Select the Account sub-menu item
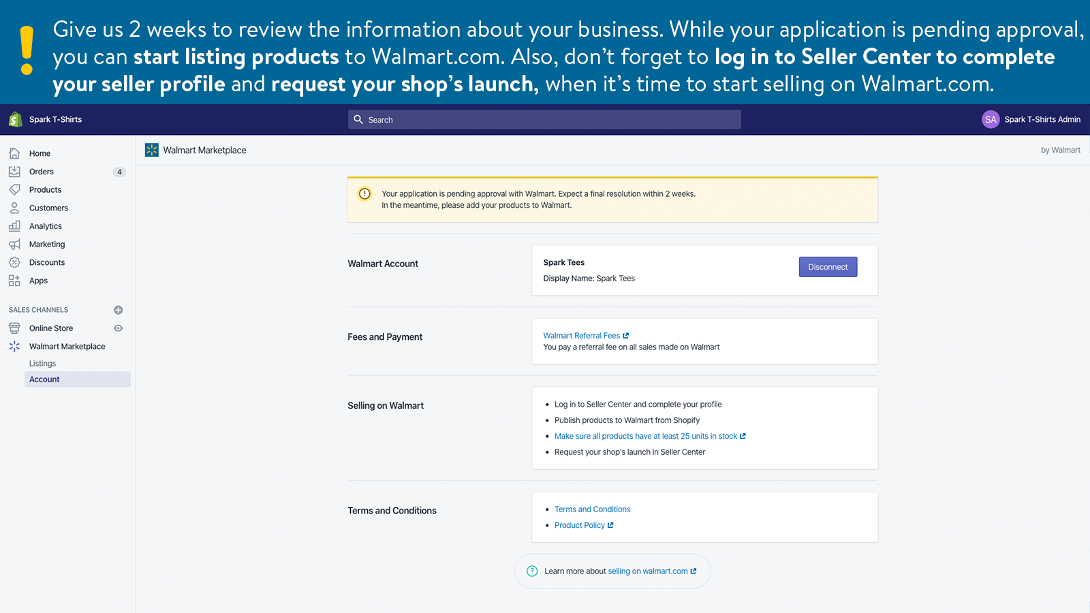Viewport: 1090px width, 613px height. [44, 379]
